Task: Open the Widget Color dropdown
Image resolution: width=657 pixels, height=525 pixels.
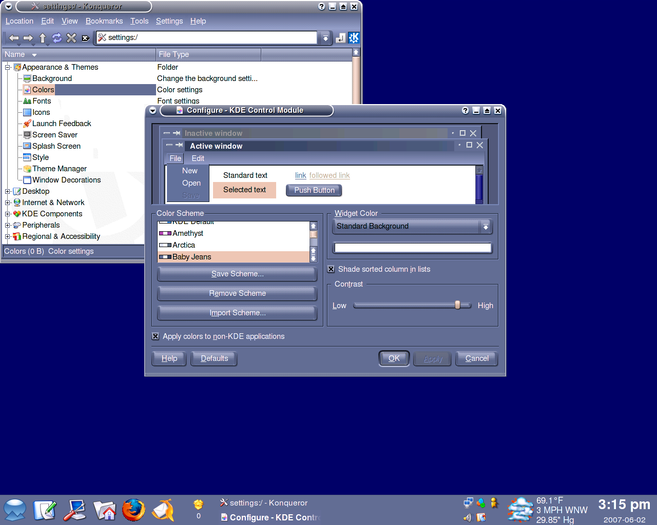Action: pos(412,226)
